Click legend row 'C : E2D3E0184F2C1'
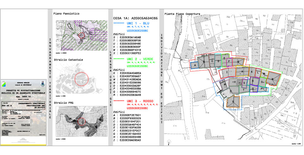Image resolution: width=304 pixels, height=155 pixels. coord(127,121)
